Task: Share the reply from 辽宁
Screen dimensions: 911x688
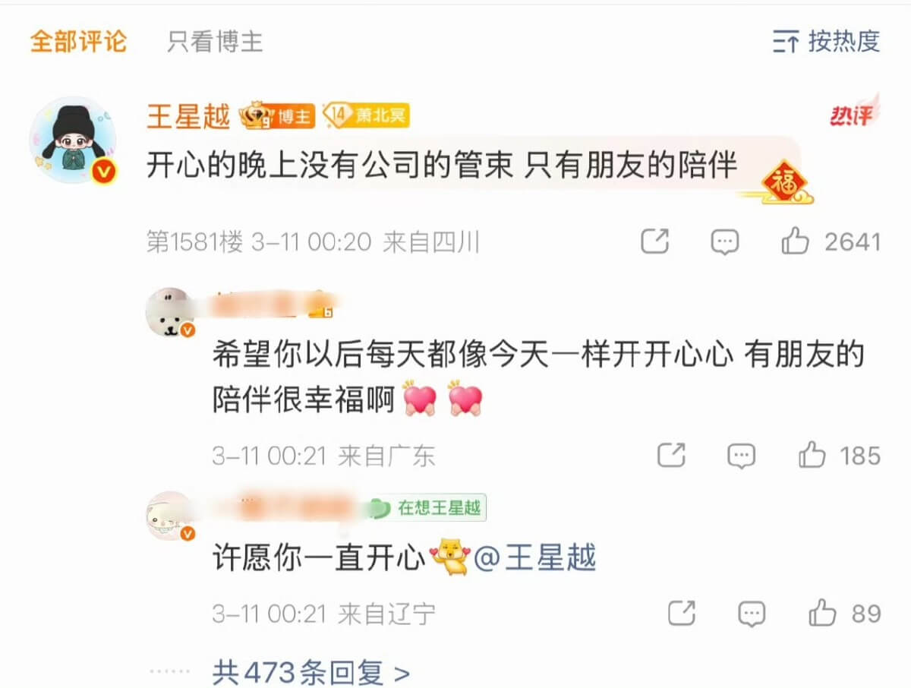Action: click(682, 614)
